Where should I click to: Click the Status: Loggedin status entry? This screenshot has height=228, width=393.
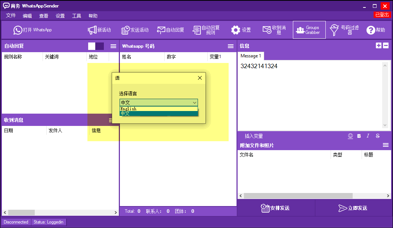pos(48,222)
